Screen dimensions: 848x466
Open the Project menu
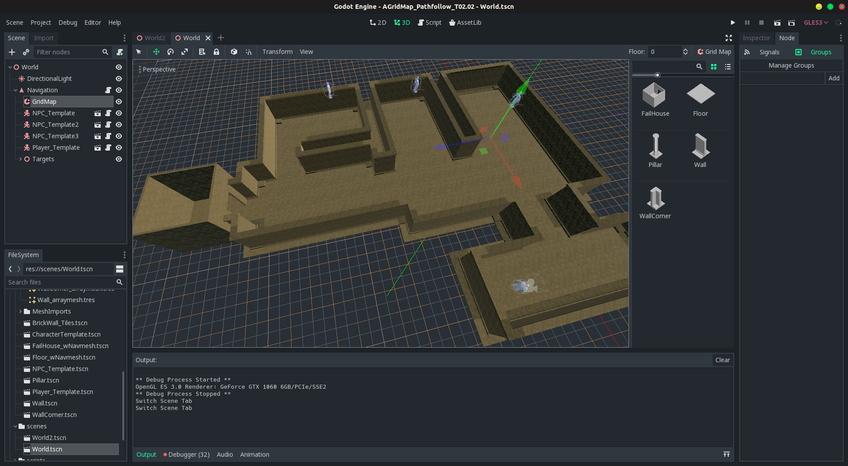click(41, 23)
